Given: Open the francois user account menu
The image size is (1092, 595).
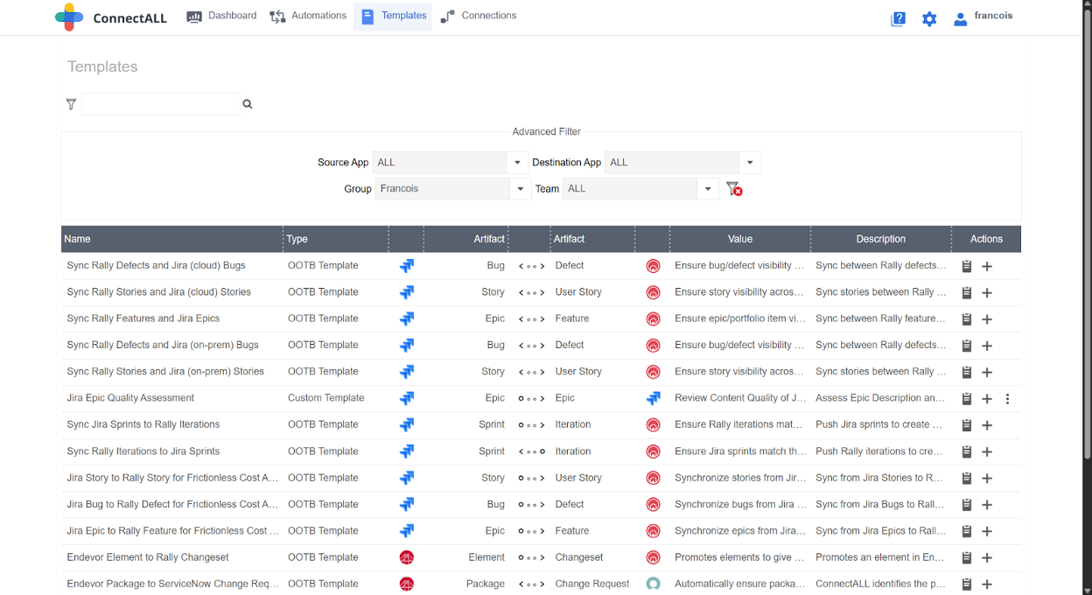Looking at the screenshot, I should pyautogui.click(x=983, y=17).
